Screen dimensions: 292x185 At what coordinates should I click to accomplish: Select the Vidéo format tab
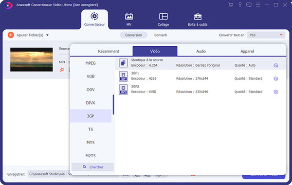tap(155, 51)
